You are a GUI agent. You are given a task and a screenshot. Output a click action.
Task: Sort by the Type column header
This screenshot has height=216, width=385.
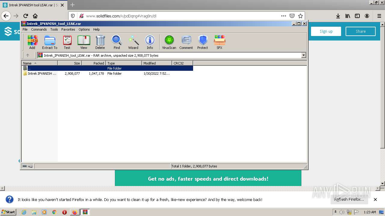(x=124, y=63)
